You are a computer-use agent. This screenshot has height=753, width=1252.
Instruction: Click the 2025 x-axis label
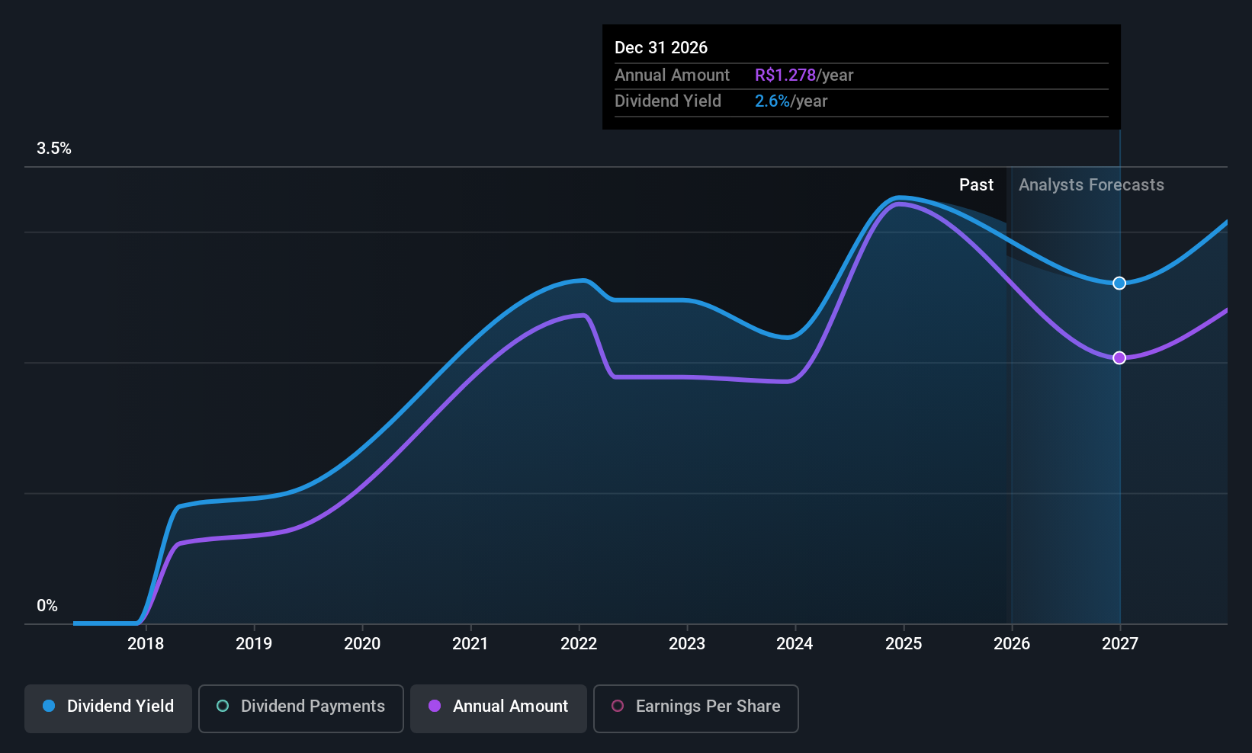tap(904, 644)
